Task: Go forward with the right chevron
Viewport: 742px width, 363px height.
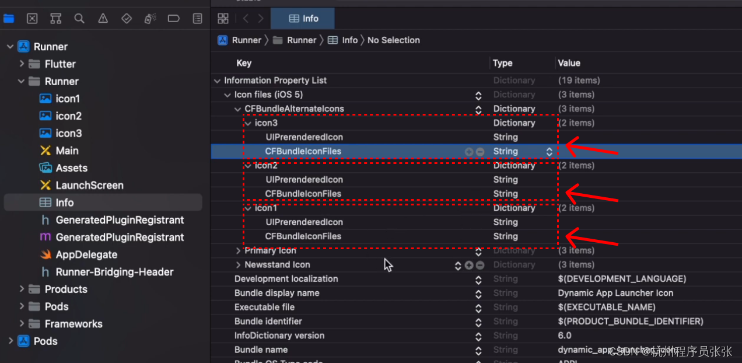Action: 260,19
